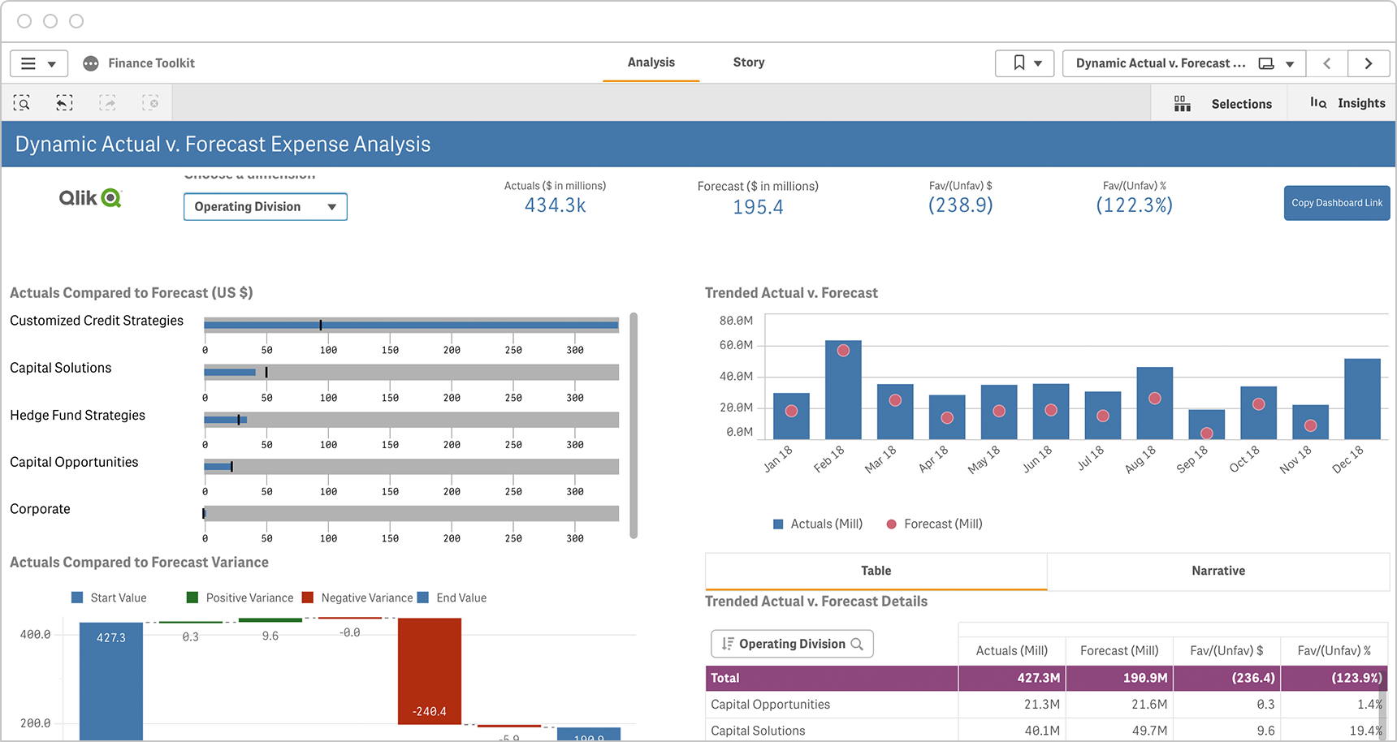Select the 427.3 start value waterfall bar

(x=111, y=680)
